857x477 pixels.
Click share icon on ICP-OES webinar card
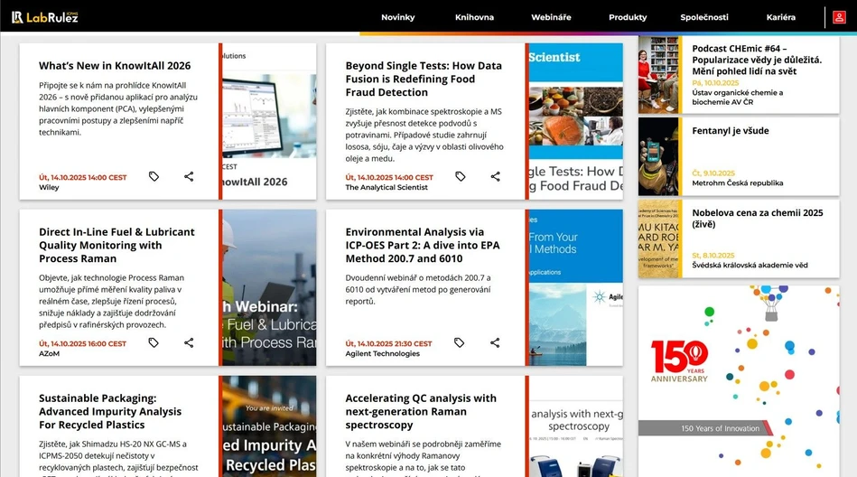point(495,342)
